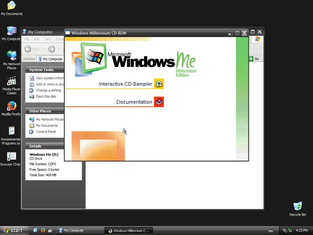313x235 pixels.
Task: Click Windows Me (D:) in Details panel
Action: [44, 155]
